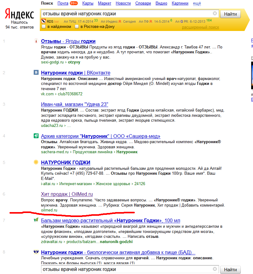This screenshot has height=274, width=253.
Task: Click the favicon beside result 8
Action: [x=36, y=252]
